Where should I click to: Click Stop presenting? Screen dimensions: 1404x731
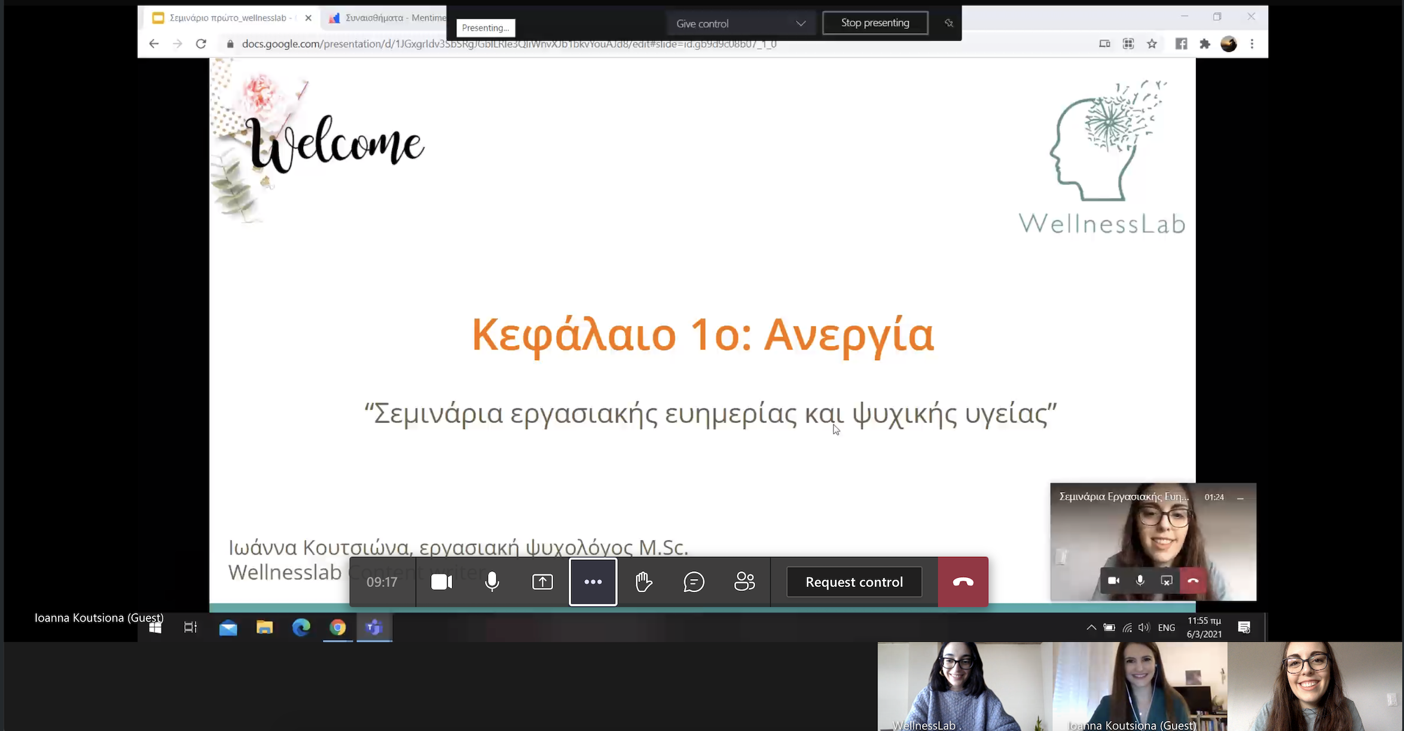[x=875, y=23]
